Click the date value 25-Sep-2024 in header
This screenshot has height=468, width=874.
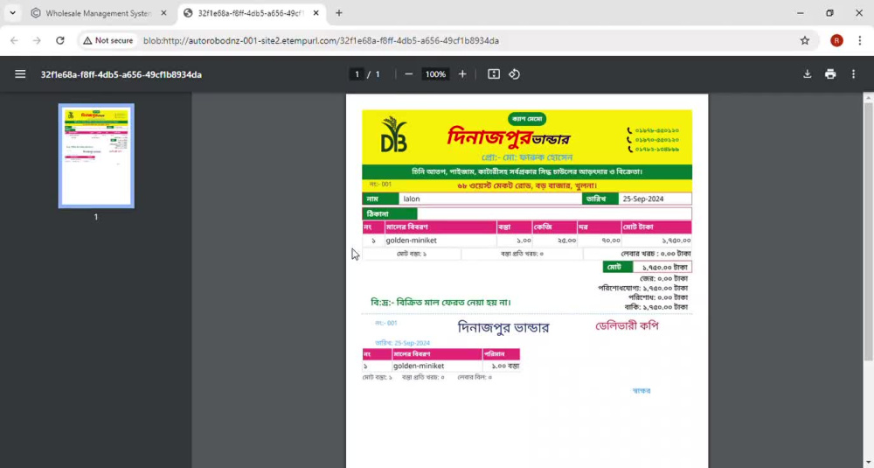[643, 199]
